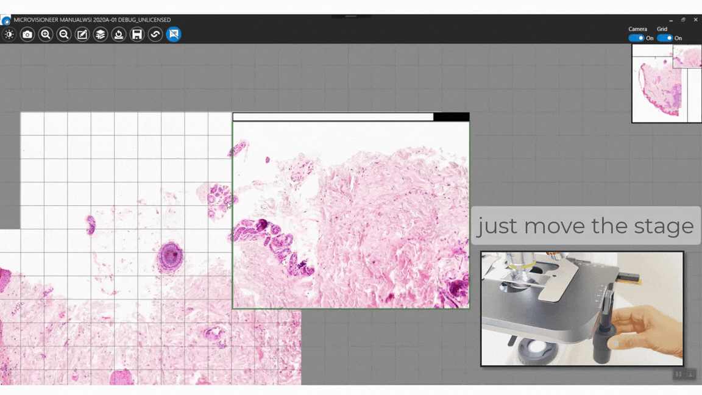Screen dimensions: 702x395
Task: Click the link chain icon
Action: (155, 35)
